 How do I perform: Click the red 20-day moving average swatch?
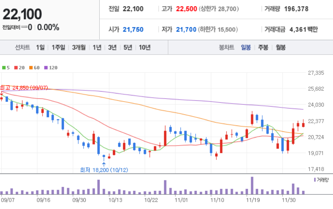tap(16, 68)
